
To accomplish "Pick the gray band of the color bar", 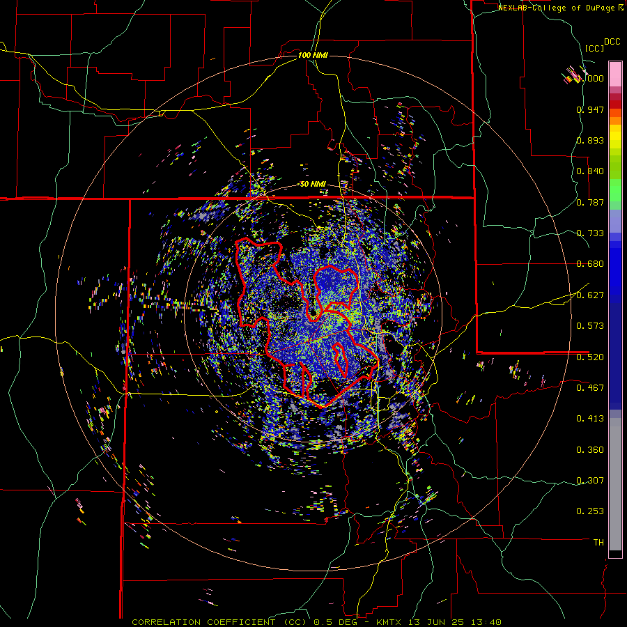I will point(615,484).
